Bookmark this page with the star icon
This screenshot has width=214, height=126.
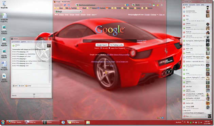[x=125, y=5]
